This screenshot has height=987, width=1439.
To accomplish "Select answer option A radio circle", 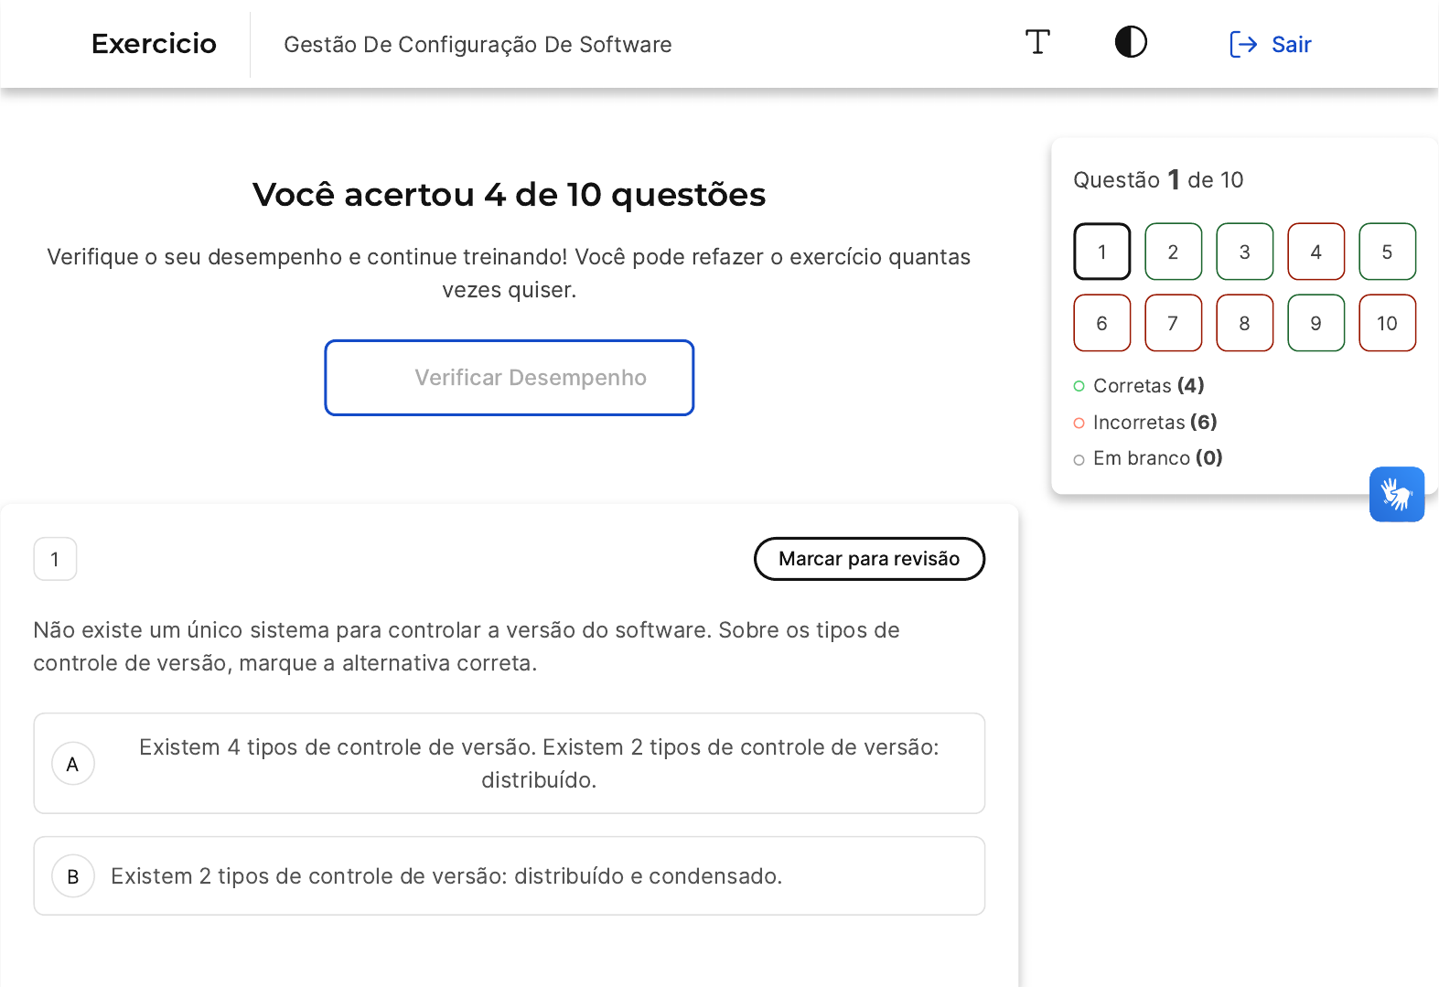I will pyautogui.click(x=73, y=764).
